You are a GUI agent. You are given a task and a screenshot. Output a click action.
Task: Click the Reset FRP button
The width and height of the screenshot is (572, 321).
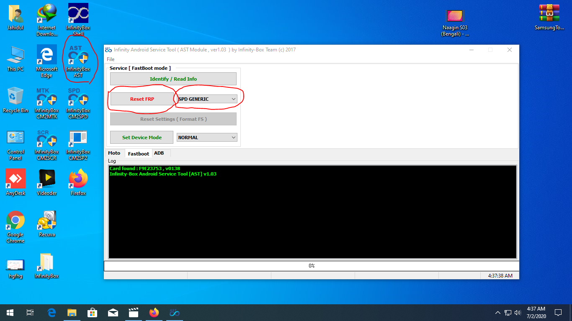click(x=142, y=99)
